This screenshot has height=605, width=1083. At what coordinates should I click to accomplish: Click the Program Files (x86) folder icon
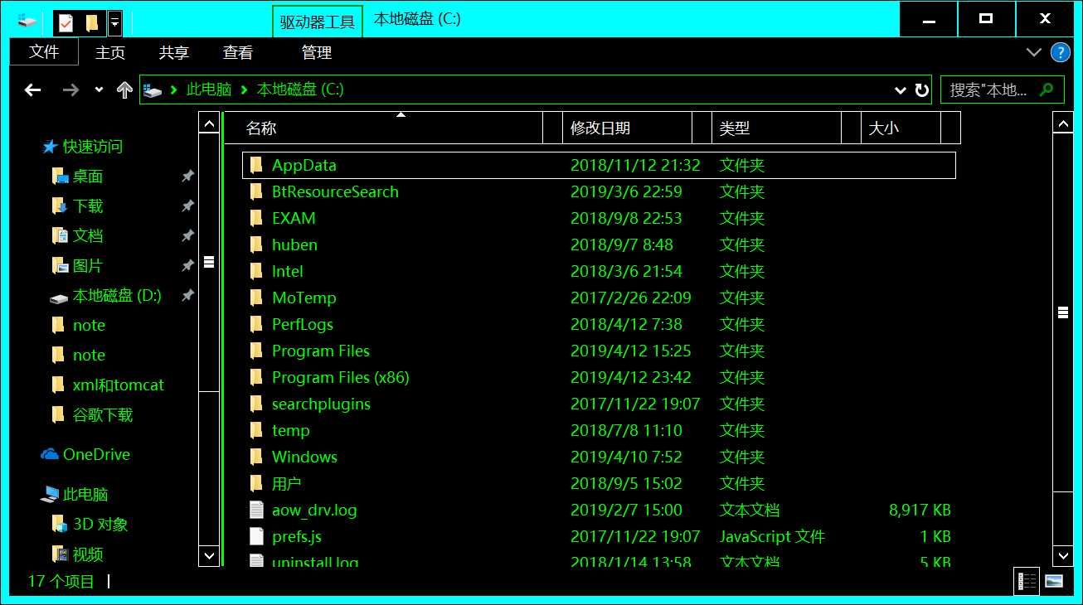click(256, 377)
